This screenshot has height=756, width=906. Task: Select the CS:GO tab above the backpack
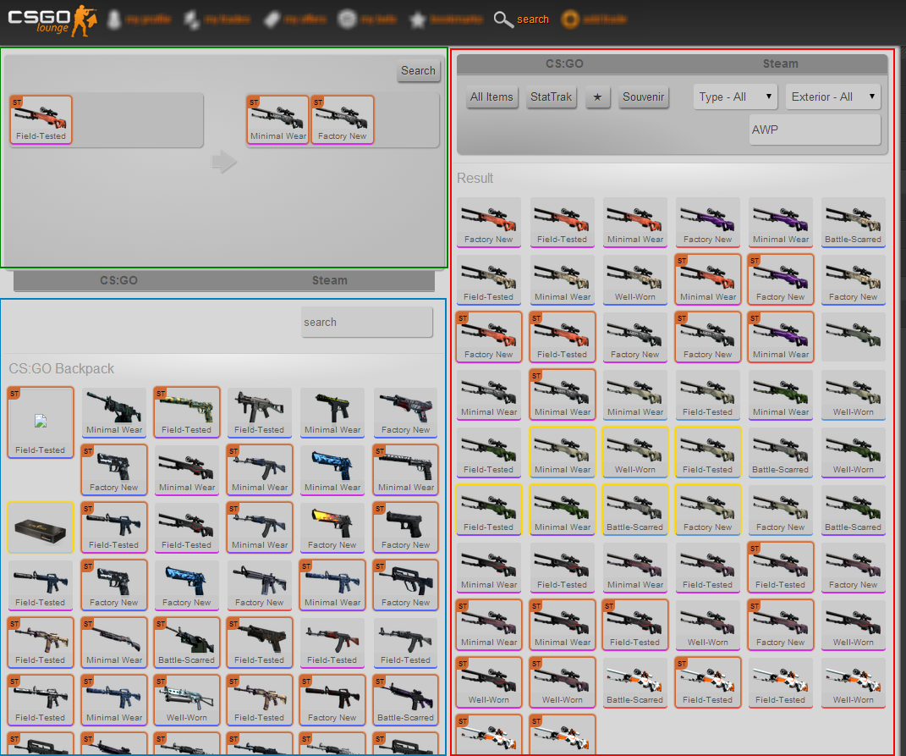118,280
